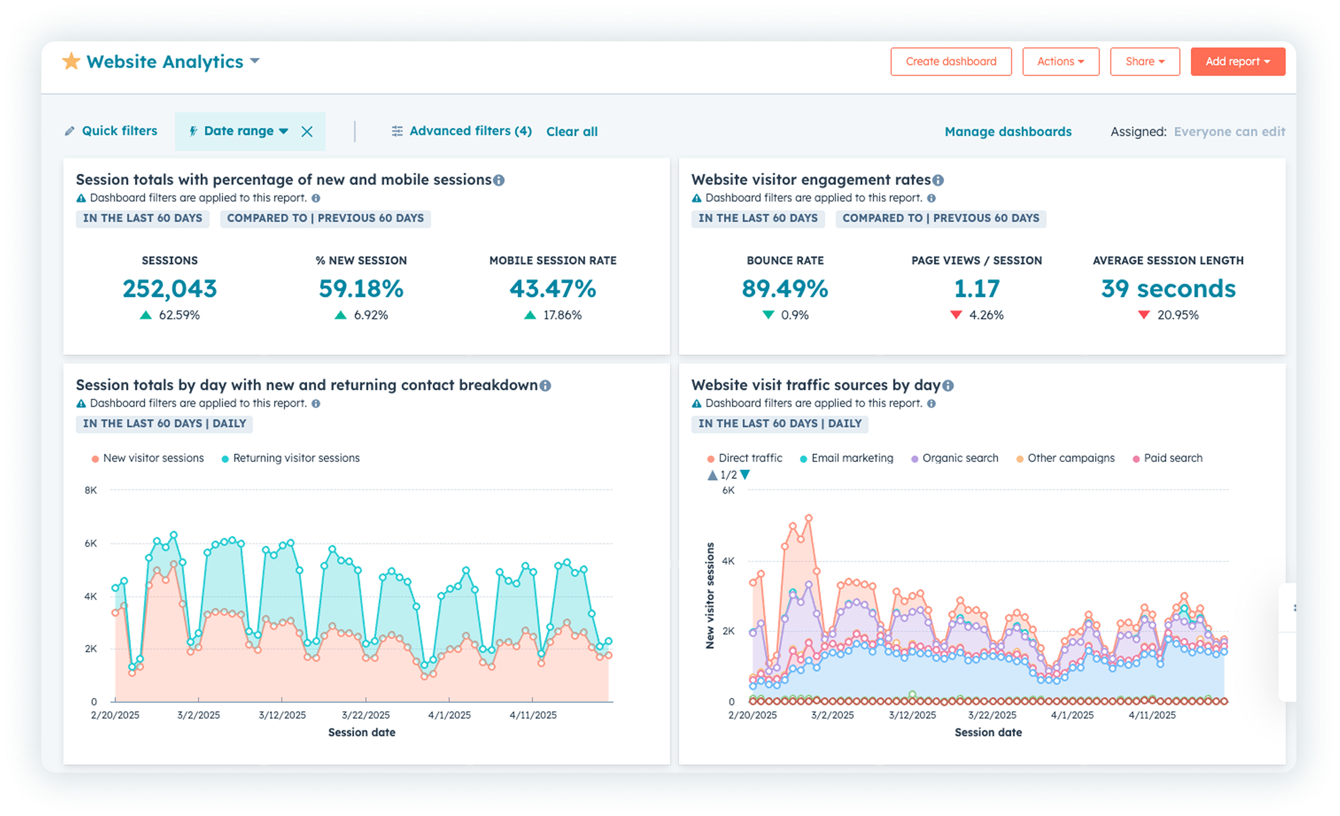Click the up arrow beside 17.86%
Screen dimensions: 1340x816
530,315
